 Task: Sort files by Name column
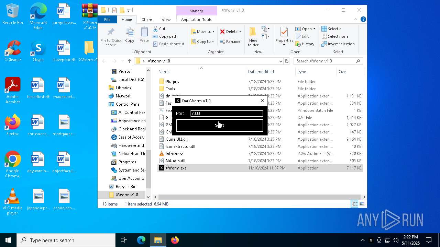click(201, 71)
